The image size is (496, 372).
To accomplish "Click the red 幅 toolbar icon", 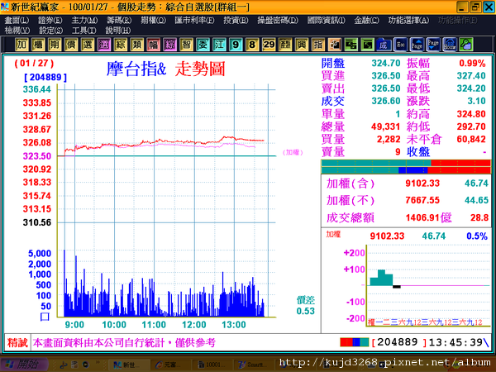I will pyautogui.click(x=153, y=45).
